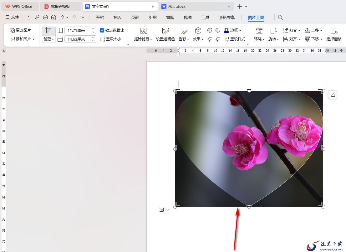Image resolution: width=346 pixels, height=252 pixels.
Task: Open the 对齐 align dropdown
Action: click(299, 39)
